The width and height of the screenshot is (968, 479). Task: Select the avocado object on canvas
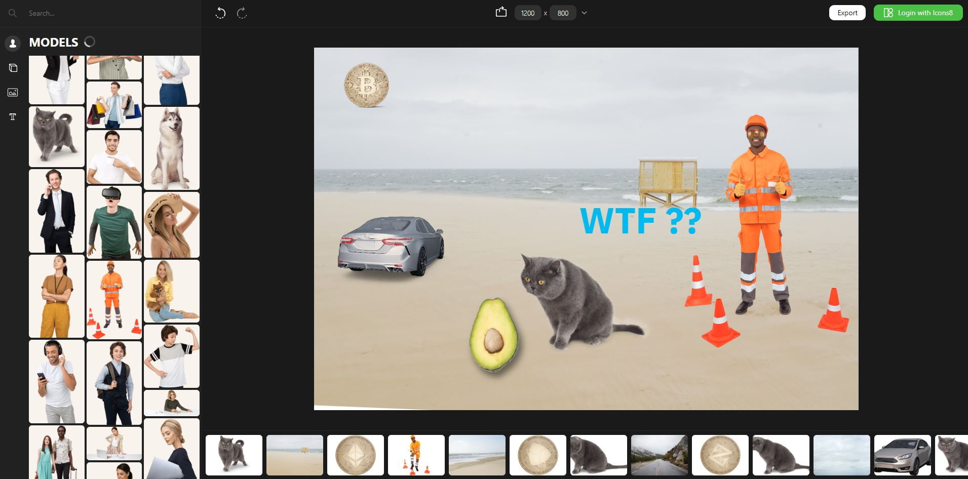[x=494, y=335]
